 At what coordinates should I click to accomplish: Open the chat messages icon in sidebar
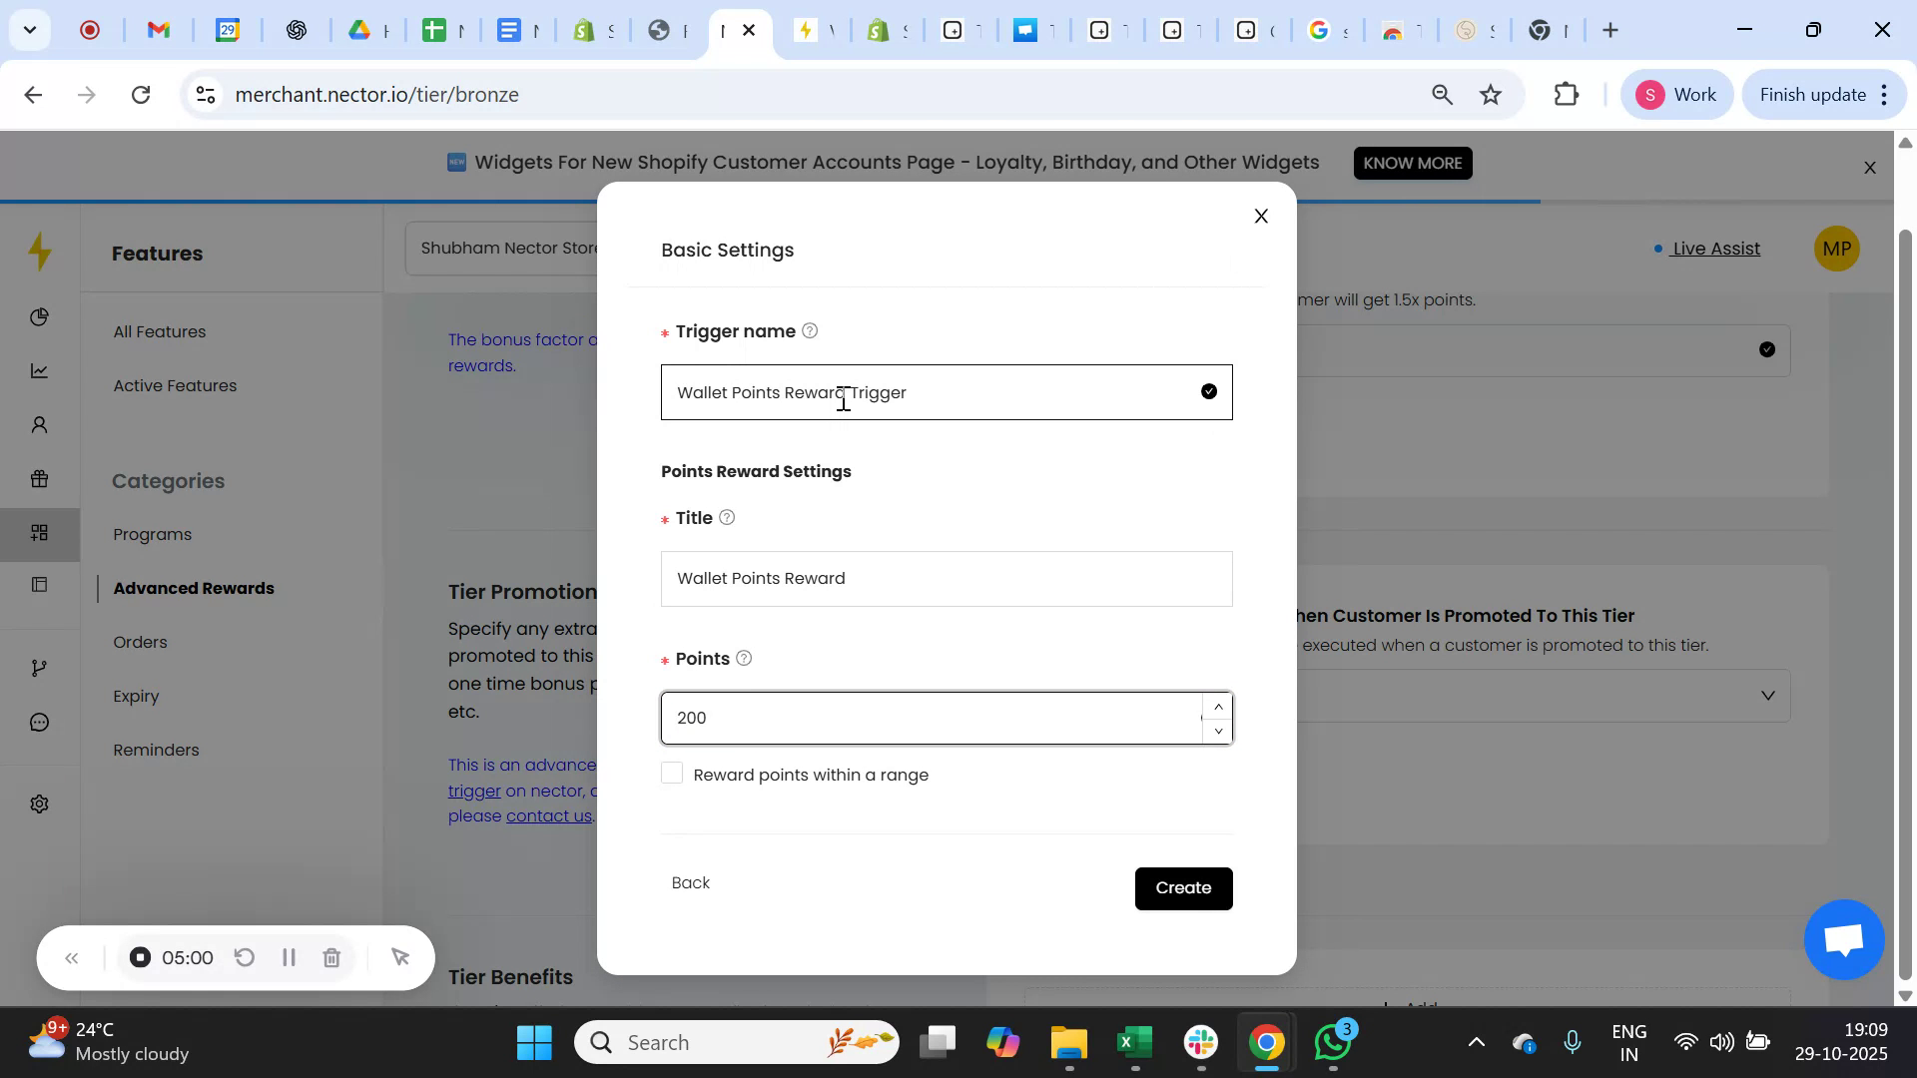point(39,722)
